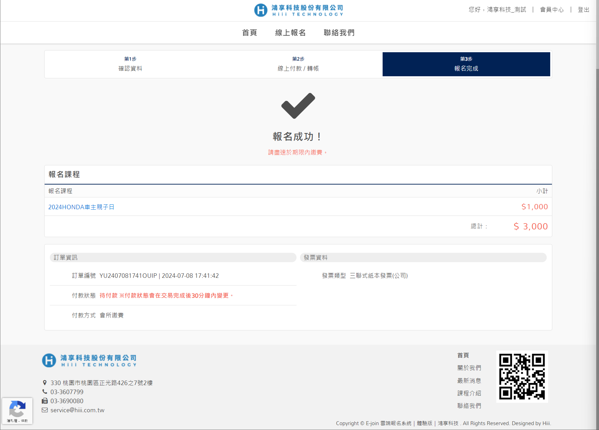Go to 聯絡我們 in top navigation
599x430 pixels.
click(x=339, y=33)
